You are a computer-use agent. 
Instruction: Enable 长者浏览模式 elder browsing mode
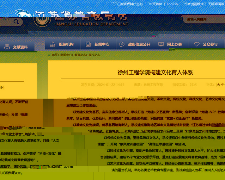coord(194,4)
